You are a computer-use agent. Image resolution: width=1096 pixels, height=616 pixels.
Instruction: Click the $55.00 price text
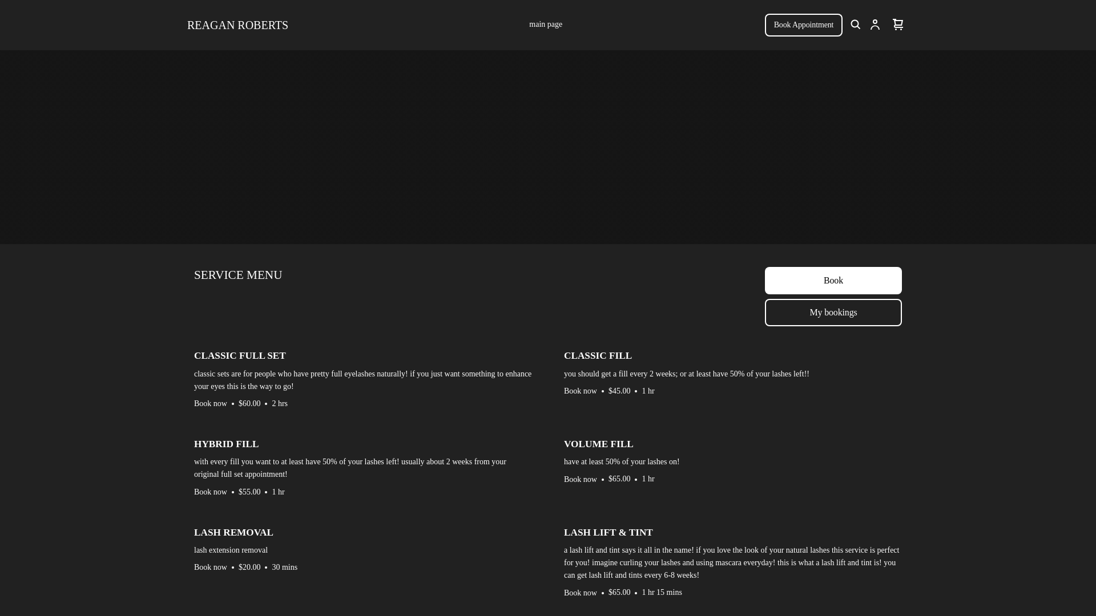(x=249, y=492)
